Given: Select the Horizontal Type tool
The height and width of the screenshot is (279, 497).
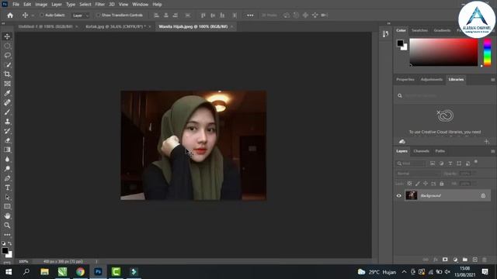Looking at the screenshot, I should point(7,188).
